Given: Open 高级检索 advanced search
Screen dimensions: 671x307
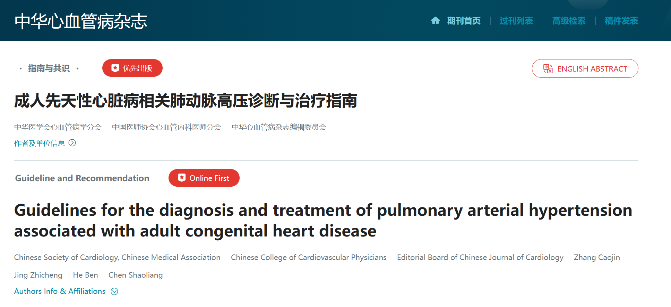Looking at the screenshot, I should coord(569,21).
